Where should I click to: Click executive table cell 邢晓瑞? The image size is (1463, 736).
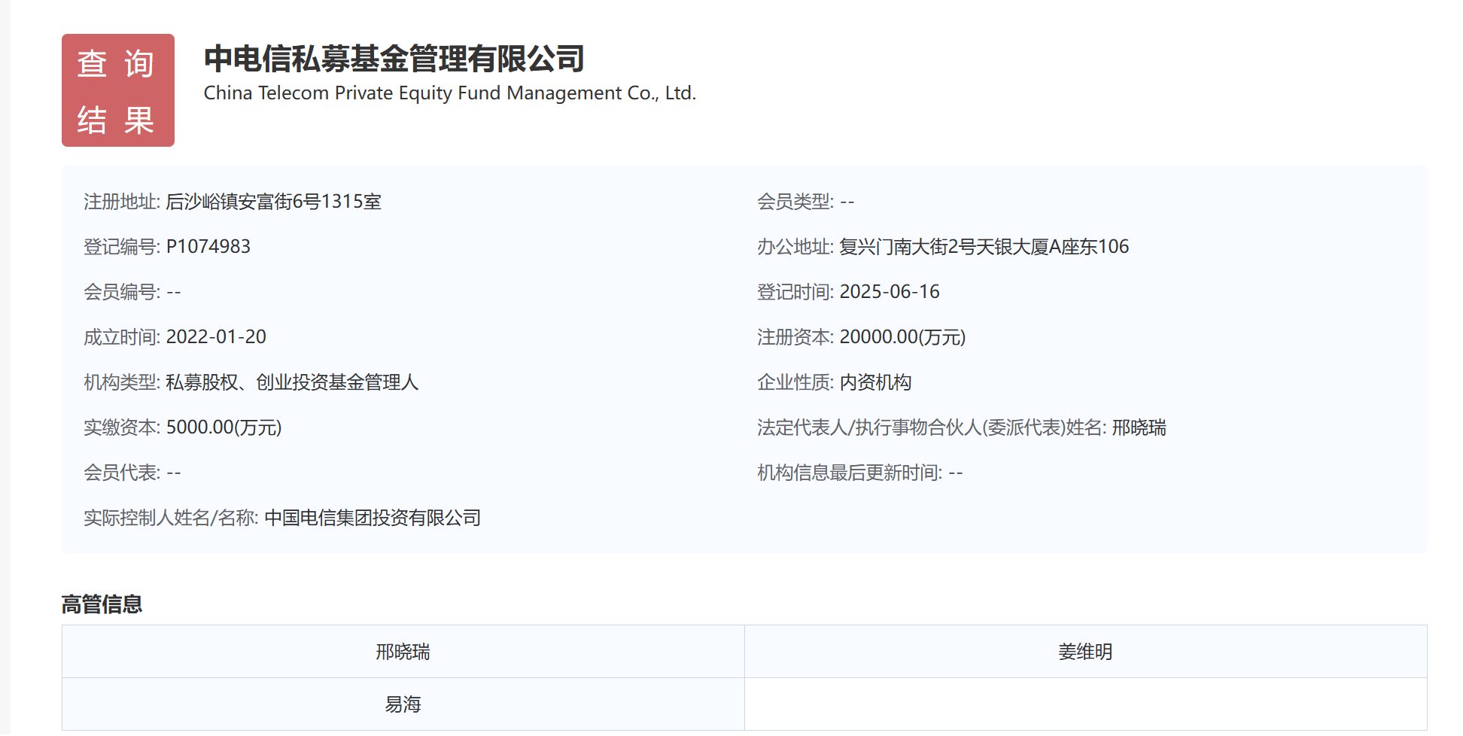click(x=403, y=652)
